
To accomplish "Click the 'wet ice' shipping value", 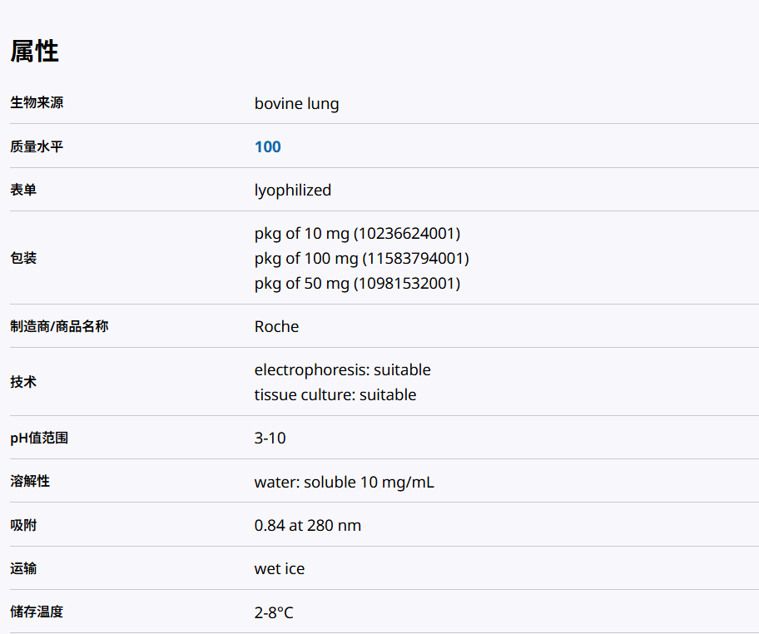I will (279, 569).
